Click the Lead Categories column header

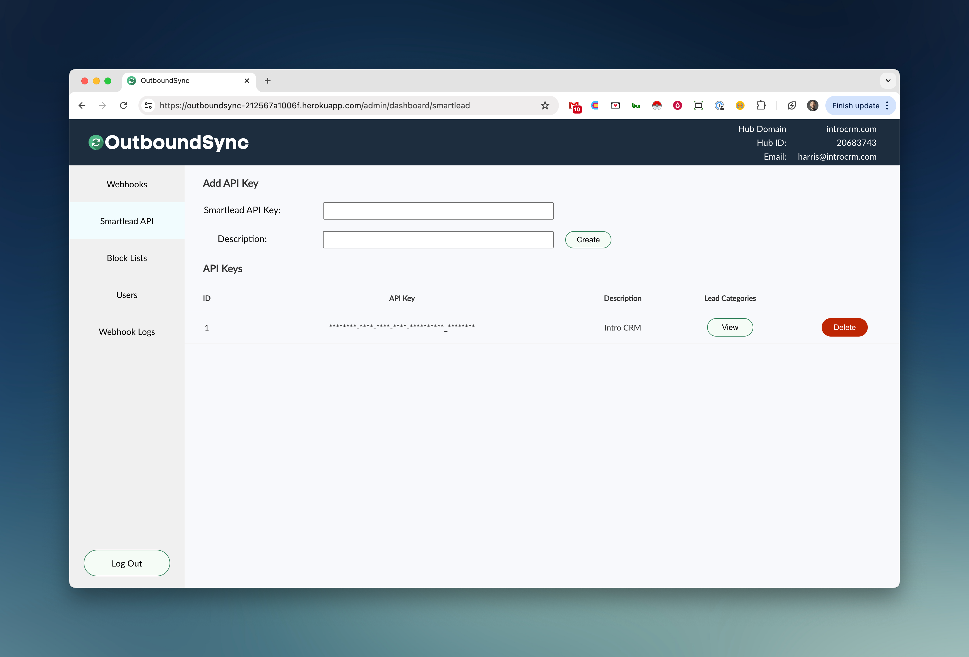tap(730, 298)
